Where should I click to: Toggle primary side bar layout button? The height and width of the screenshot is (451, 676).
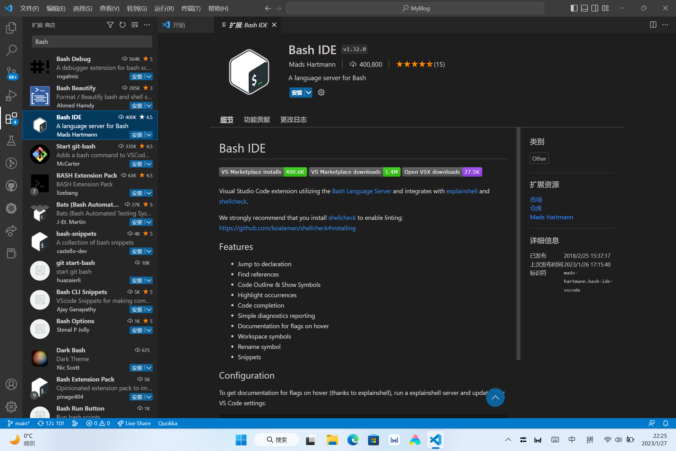point(574,8)
